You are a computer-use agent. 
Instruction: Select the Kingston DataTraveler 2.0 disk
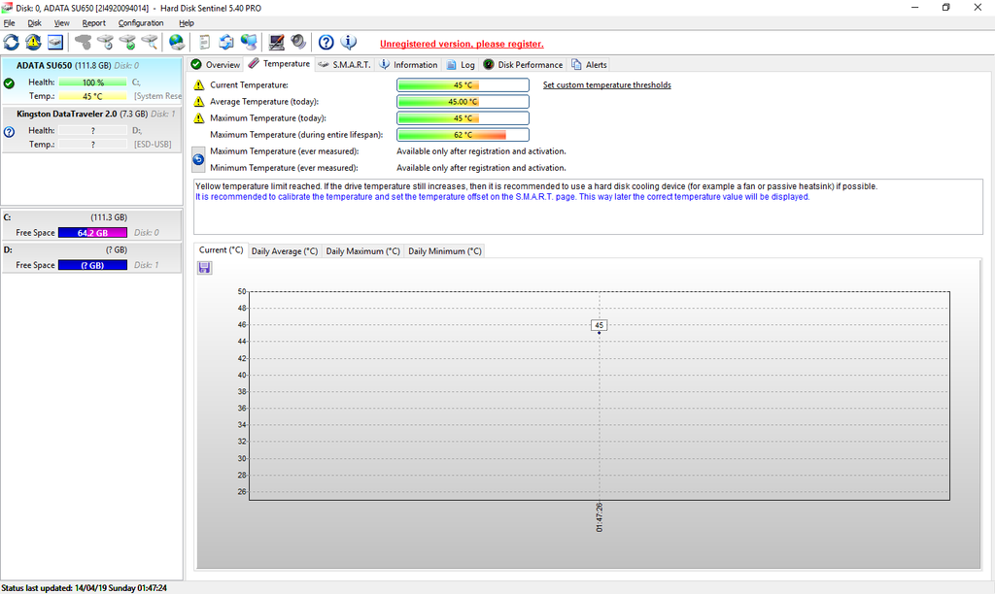click(x=68, y=114)
